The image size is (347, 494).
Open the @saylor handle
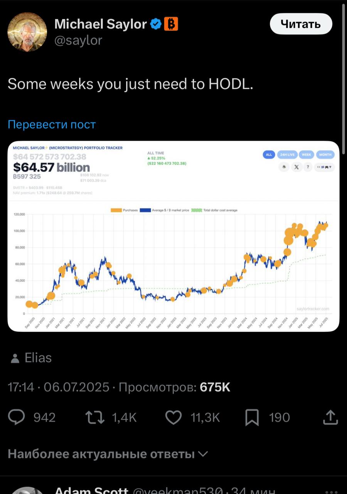pos(78,40)
